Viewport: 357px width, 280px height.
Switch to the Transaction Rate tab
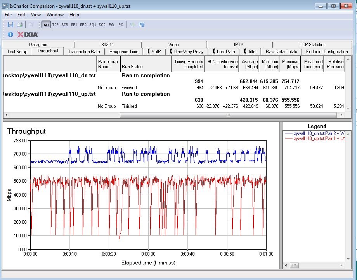(84, 52)
